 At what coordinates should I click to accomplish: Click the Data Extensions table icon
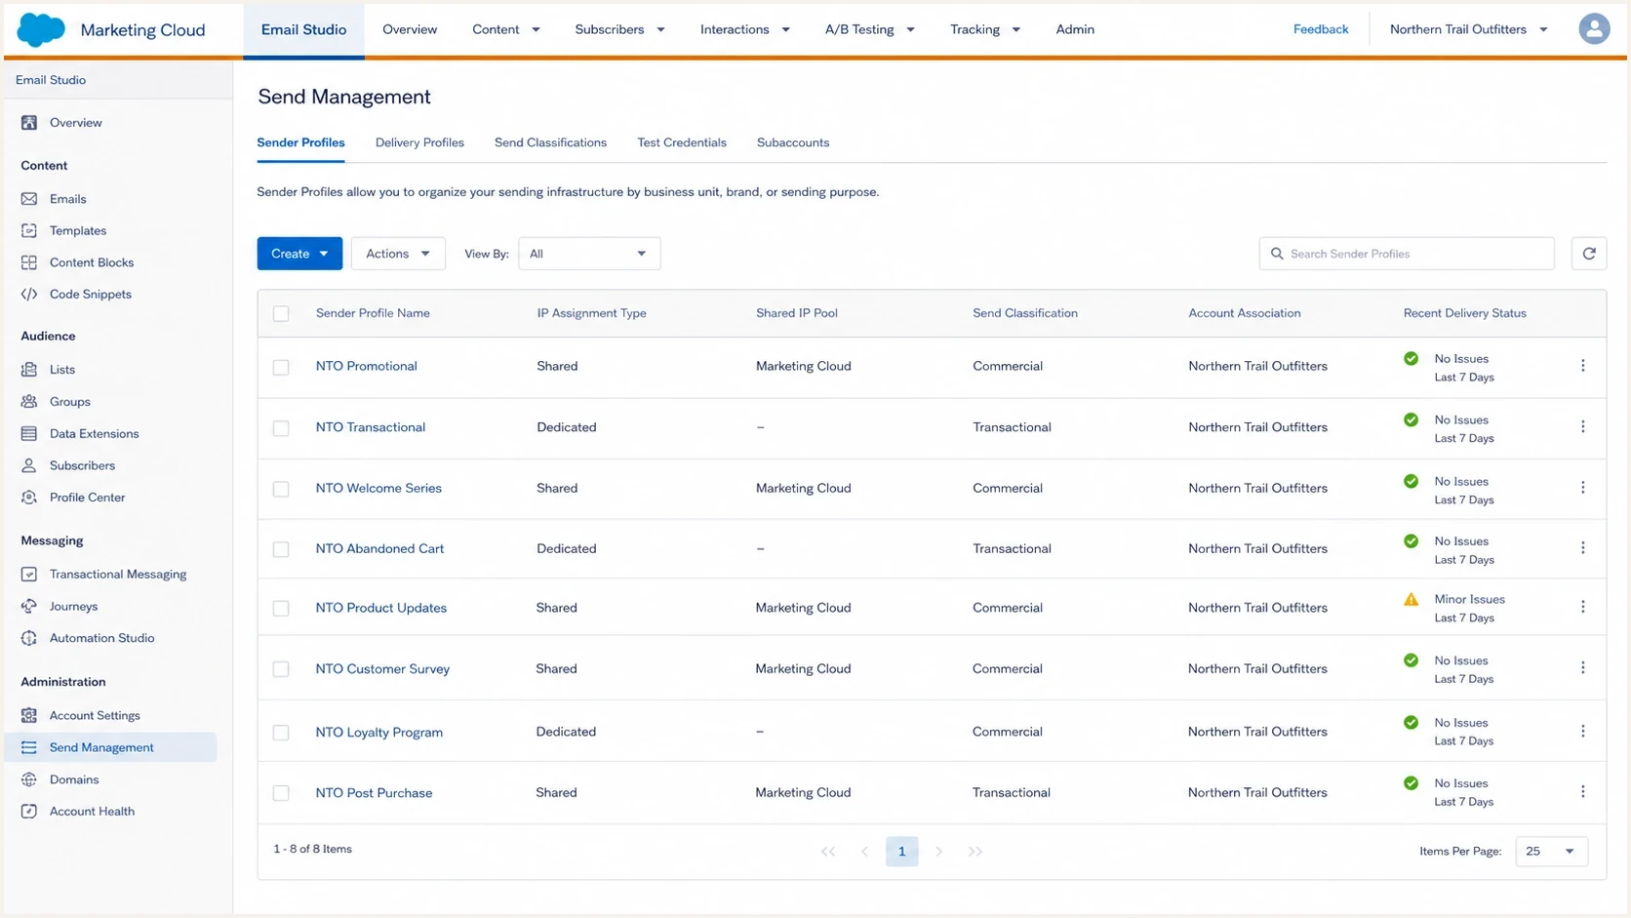pos(29,434)
